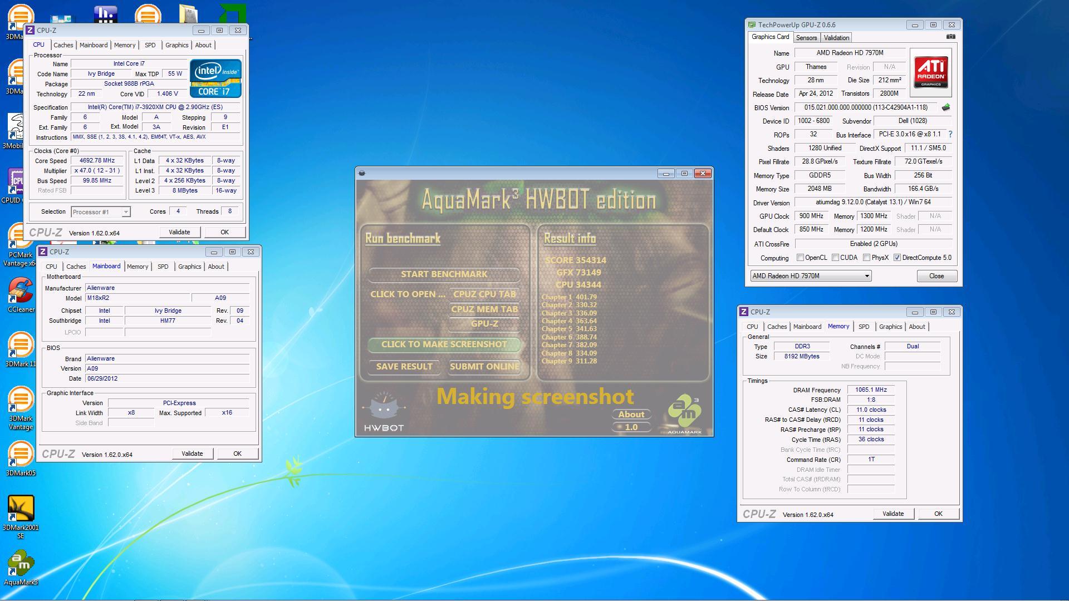Image resolution: width=1069 pixels, height=601 pixels.
Task: Close GPU-Z with the Close button
Action: coord(936,276)
